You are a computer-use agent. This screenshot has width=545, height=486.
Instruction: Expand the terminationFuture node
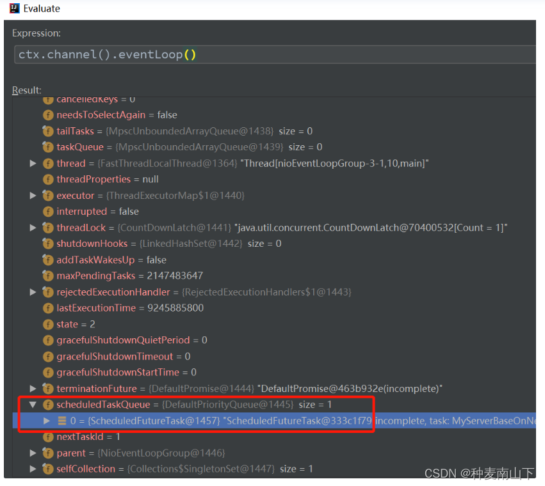pyautogui.click(x=33, y=388)
